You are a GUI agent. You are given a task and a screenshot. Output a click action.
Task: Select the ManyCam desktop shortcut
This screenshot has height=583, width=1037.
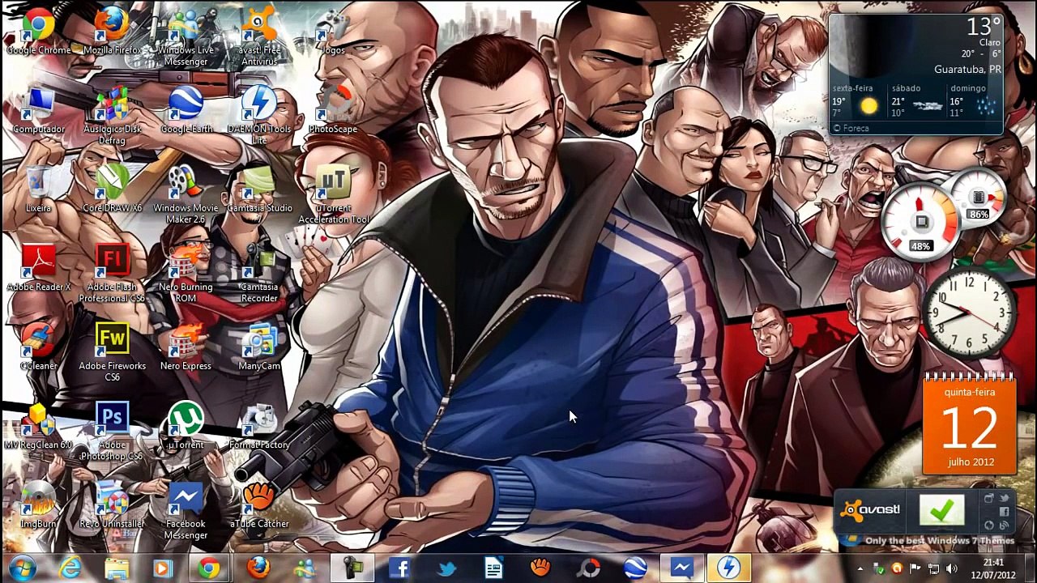(259, 347)
